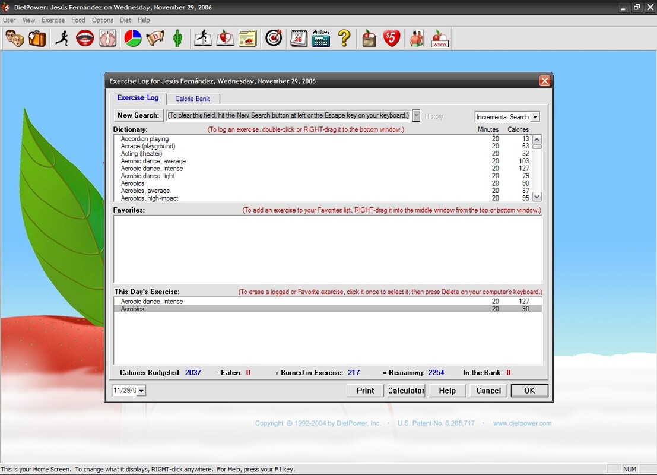This screenshot has height=475, width=657.
Task: Open the Diet menu
Action: pos(125,20)
